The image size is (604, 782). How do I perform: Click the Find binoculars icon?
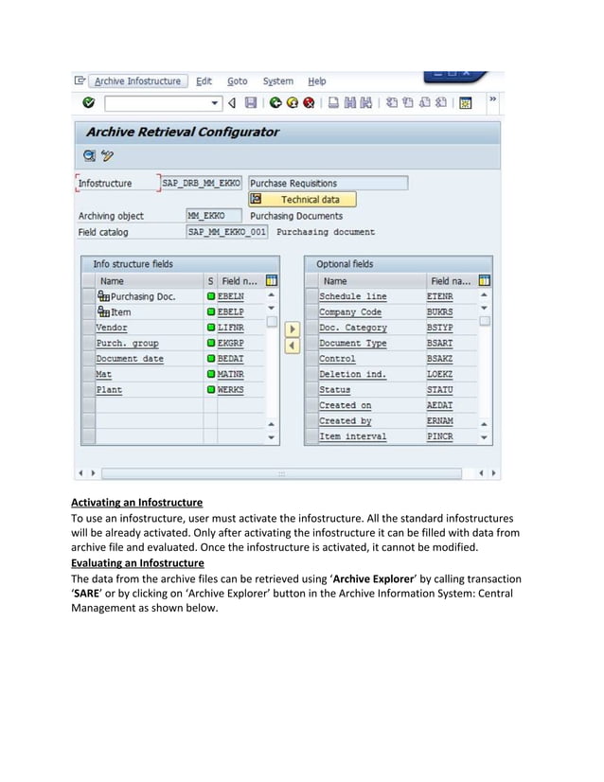(350, 103)
